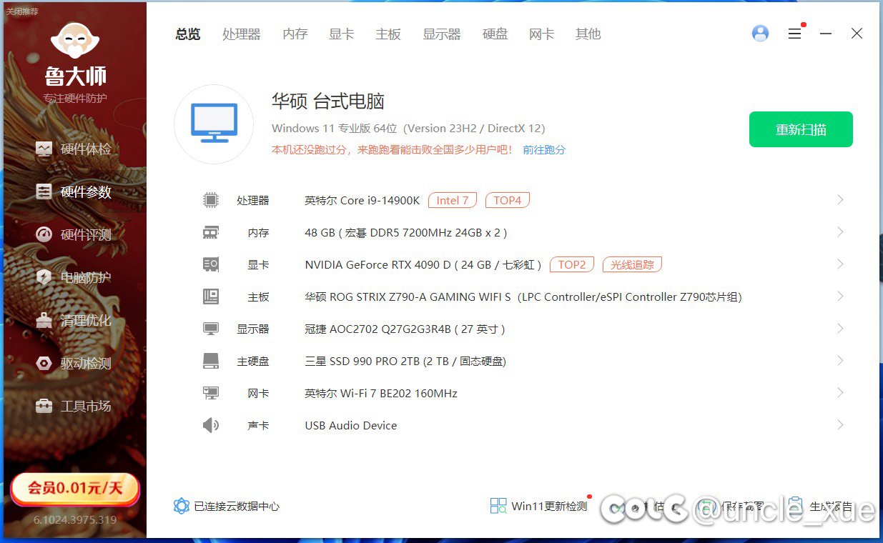Click the TOP2 graphics rank tag
This screenshot has height=543, width=883.
pyautogui.click(x=572, y=264)
